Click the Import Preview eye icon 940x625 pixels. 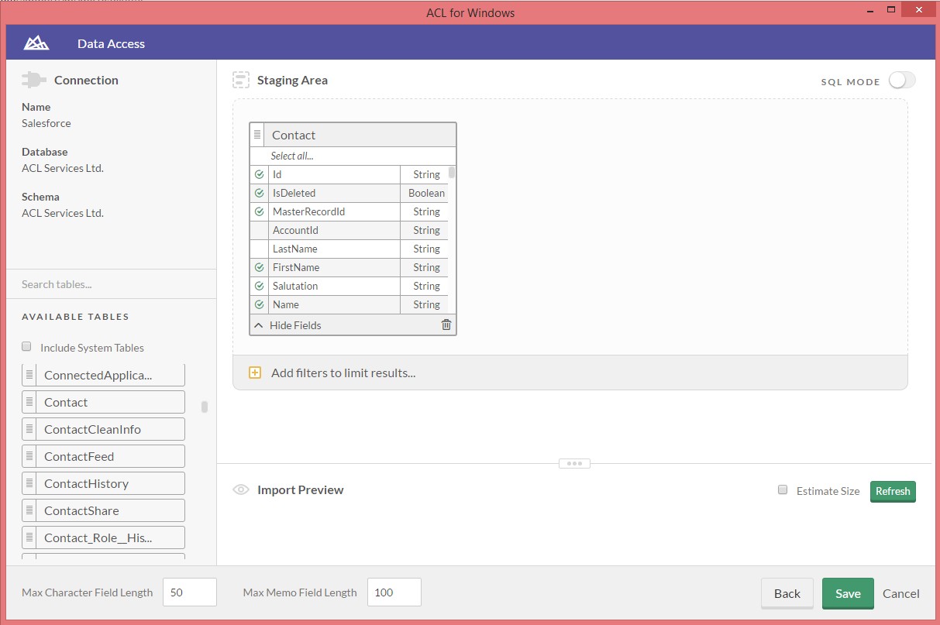(x=241, y=489)
